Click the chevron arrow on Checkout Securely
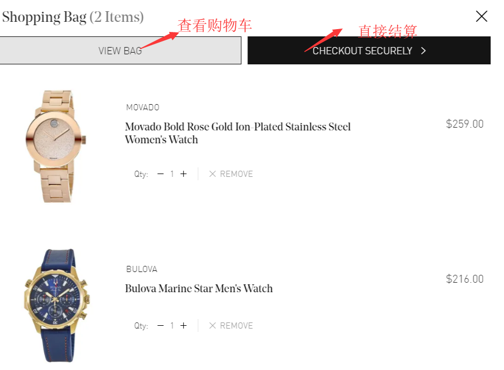This screenshot has width=504, height=370. 423,51
